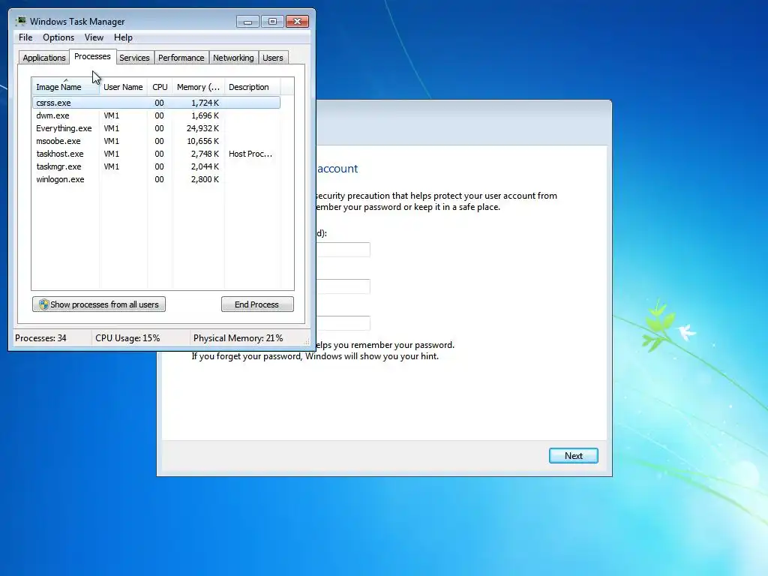Click Show processes from all users
The height and width of the screenshot is (576, 768).
(99, 304)
